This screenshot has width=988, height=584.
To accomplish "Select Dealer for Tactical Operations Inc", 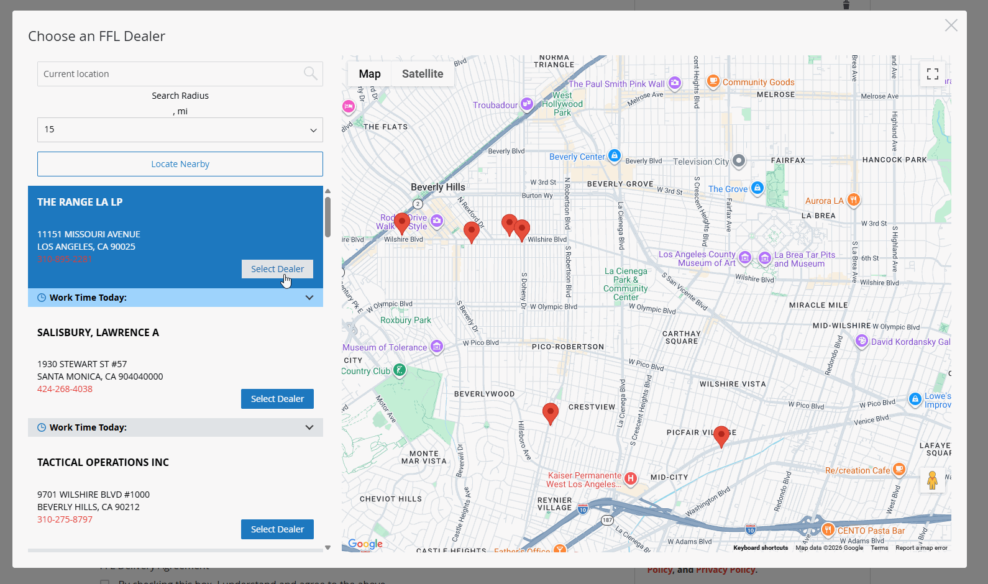I will coord(277,529).
